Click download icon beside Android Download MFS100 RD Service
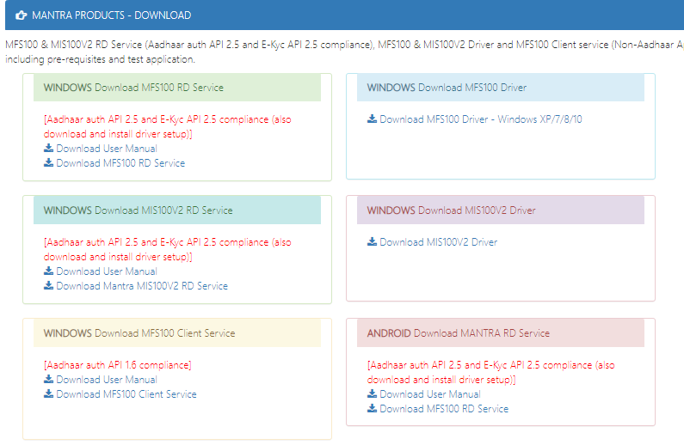The image size is (684, 445). click(x=372, y=408)
